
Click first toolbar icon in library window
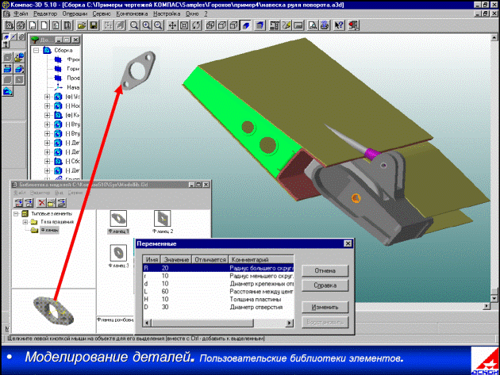point(19,203)
